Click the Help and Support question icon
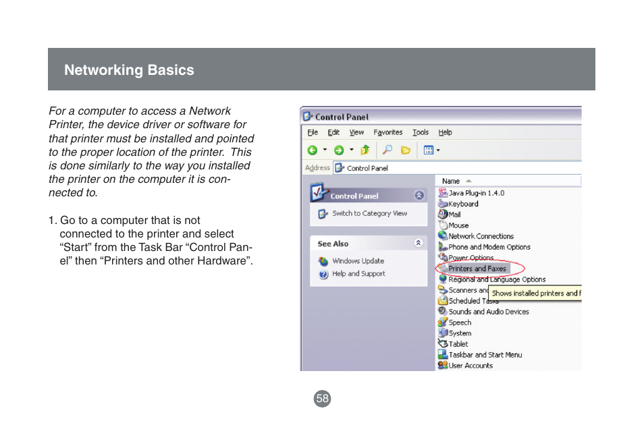Image resolution: width=644 pixels, height=448 pixels. tap(323, 275)
